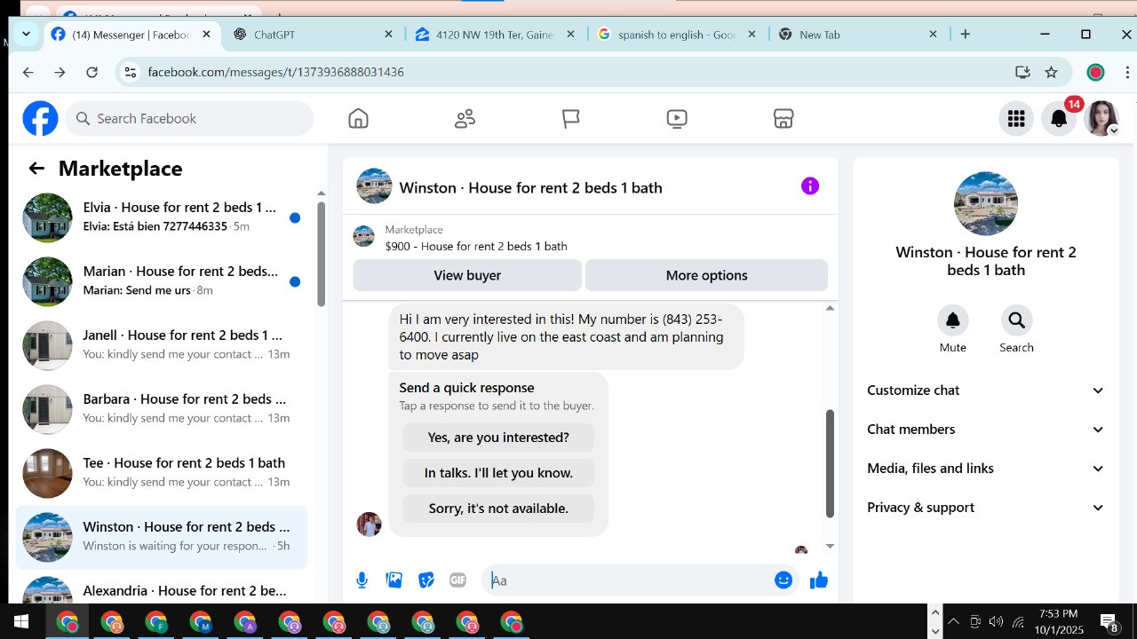Go back from Marketplace using arrow
This screenshot has height=639, width=1137.
pos(36,168)
